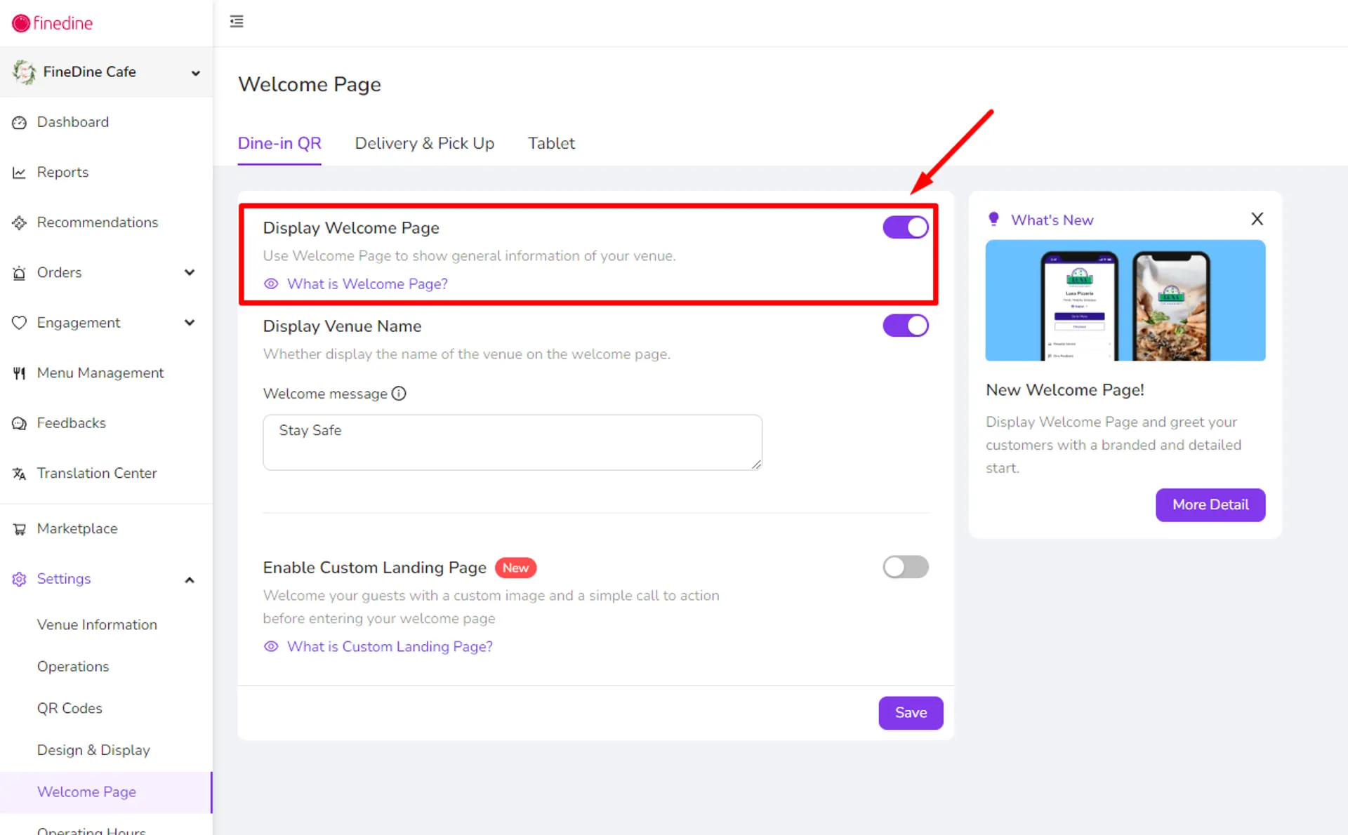
Task: Click the Reports chart icon
Action: point(19,173)
